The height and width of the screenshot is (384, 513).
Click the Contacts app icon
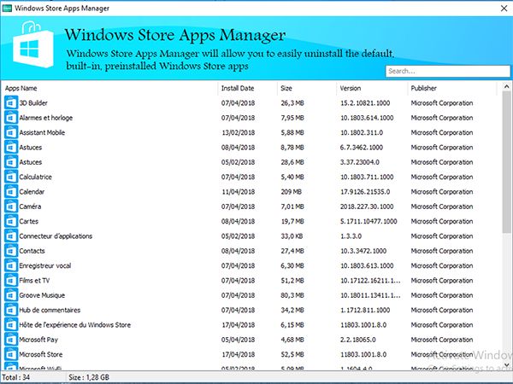click(11, 251)
